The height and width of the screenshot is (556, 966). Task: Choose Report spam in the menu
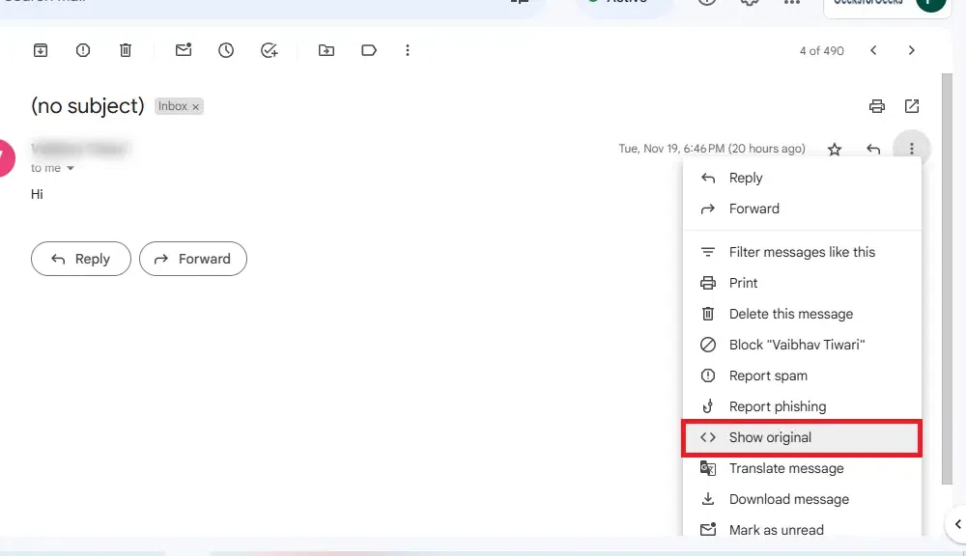pyautogui.click(x=802, y=375)
